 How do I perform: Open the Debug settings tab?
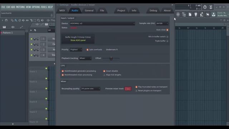(154, 10)
